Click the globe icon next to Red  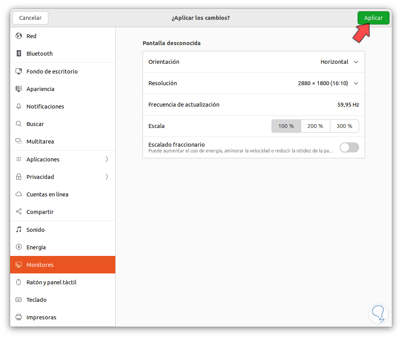(18, 36)
